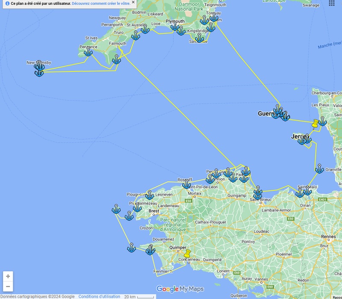Select the anchor marker at Plymouth

(x=175, y=26)
